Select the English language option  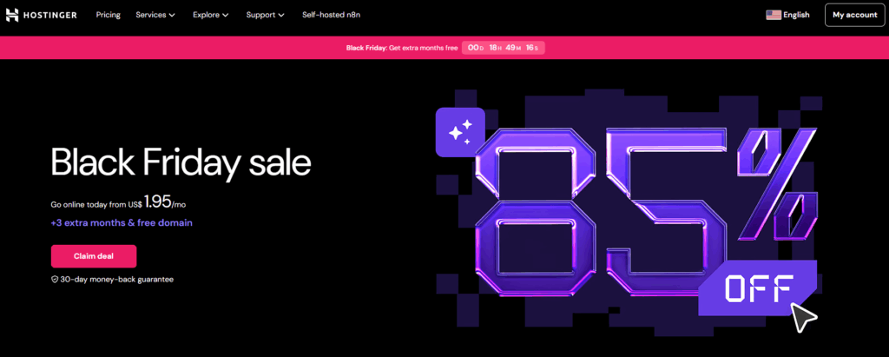(795, 15)
